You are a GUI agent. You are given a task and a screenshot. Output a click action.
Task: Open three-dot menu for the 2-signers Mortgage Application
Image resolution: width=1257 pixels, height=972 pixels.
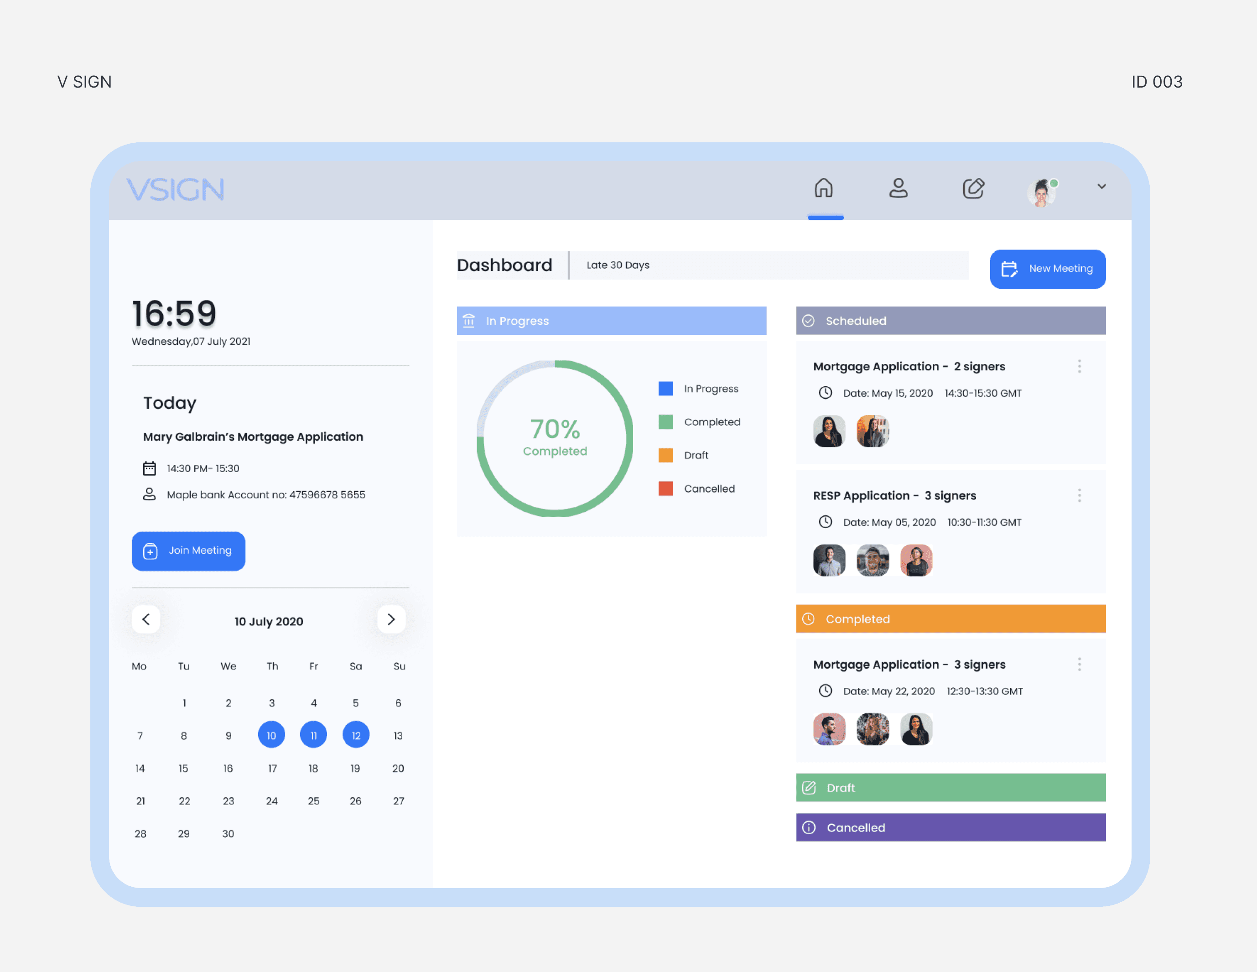[1079, 367]
